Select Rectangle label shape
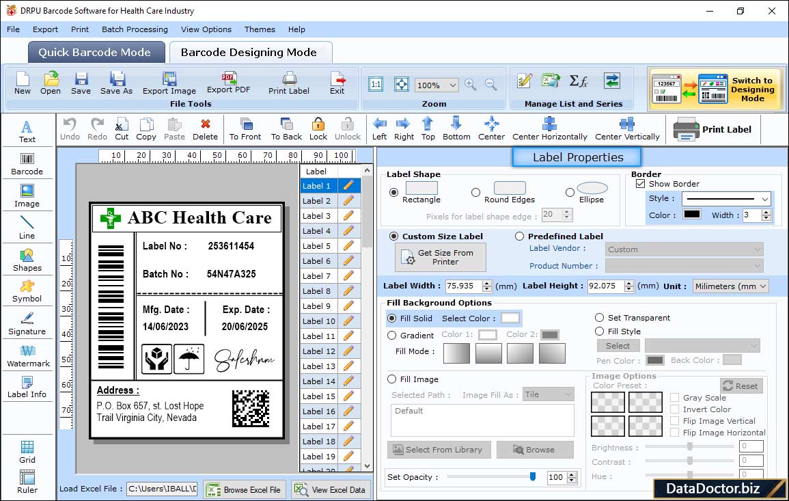 click(x=394, y=192)
